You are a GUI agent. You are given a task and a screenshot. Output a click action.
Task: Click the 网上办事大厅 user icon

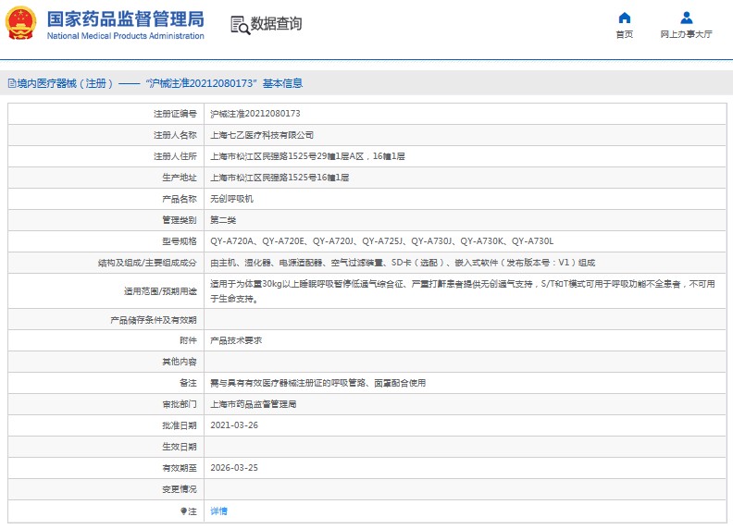[x=686, y=18]
